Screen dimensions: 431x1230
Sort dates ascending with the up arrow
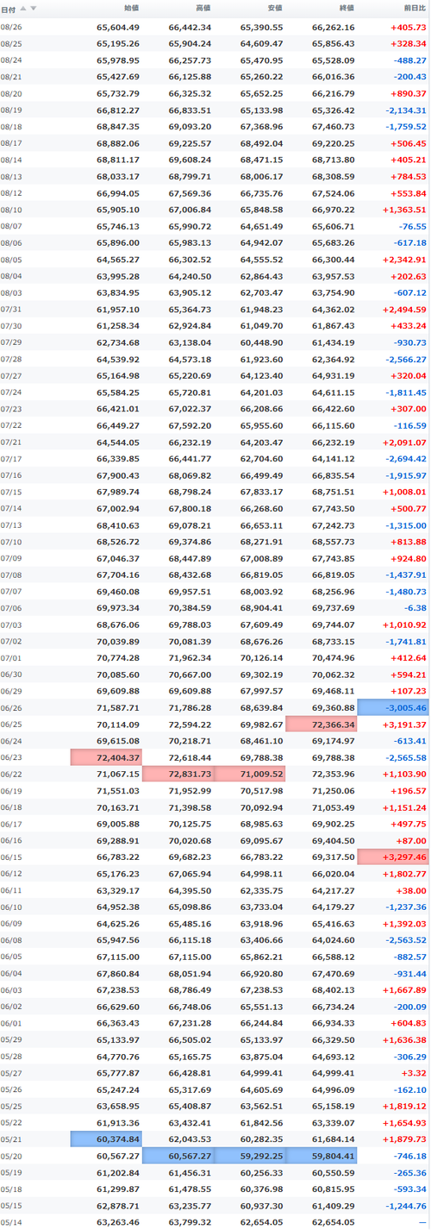(23, 9)
